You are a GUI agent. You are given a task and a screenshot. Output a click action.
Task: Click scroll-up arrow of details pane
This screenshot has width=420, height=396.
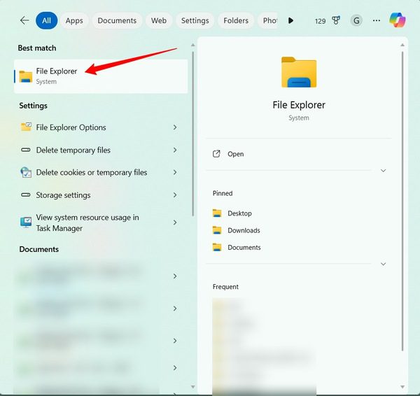(x=402, y=45)
